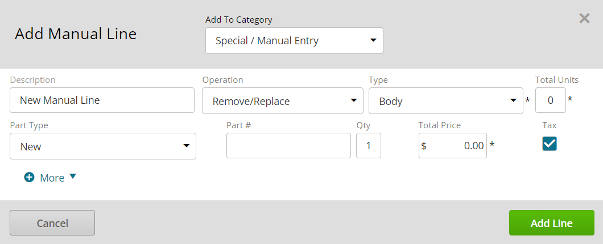Click the Part Type caret arrow
This screenshot has height=244, width=603.
coord(186,146)
